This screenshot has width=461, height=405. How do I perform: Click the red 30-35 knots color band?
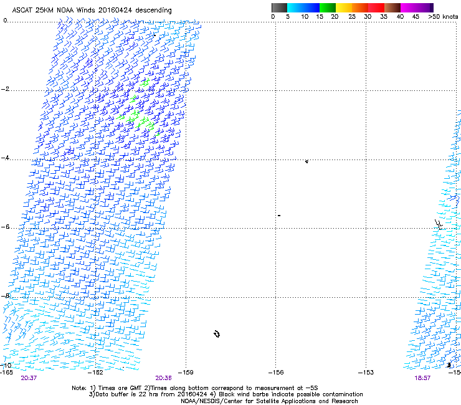pyautogui.click(x=376, y=7)
